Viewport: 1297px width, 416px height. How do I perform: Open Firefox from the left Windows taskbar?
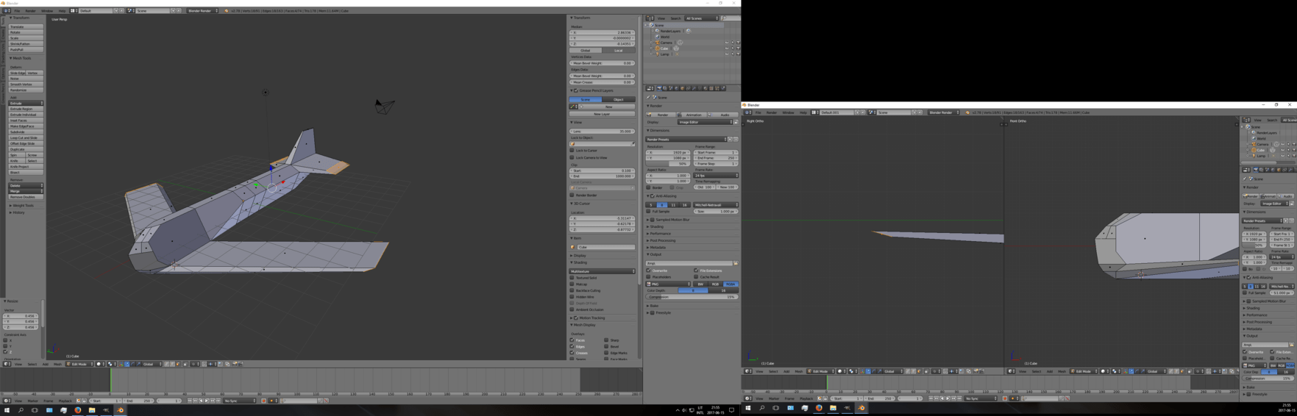tap(77, 410)
